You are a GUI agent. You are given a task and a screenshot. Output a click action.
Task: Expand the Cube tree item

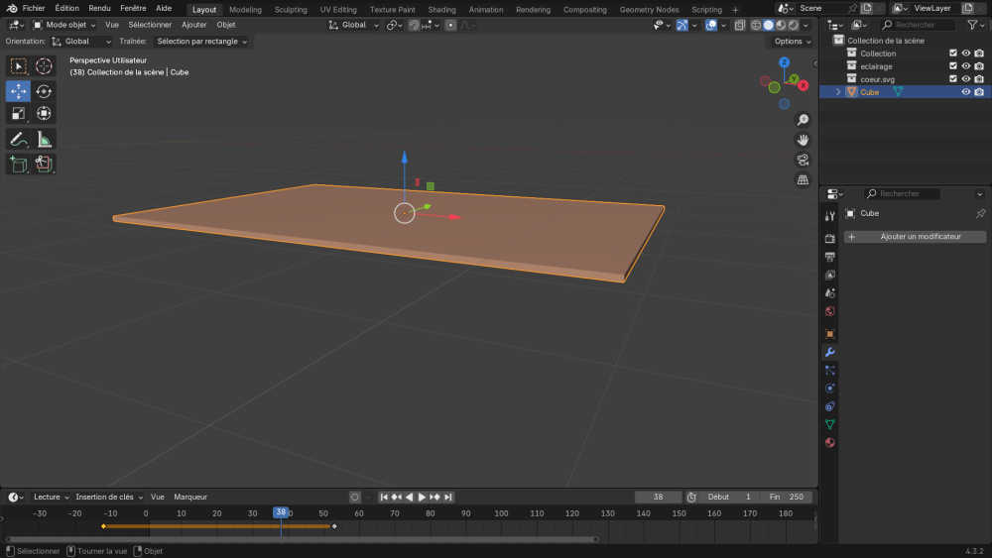838,92
